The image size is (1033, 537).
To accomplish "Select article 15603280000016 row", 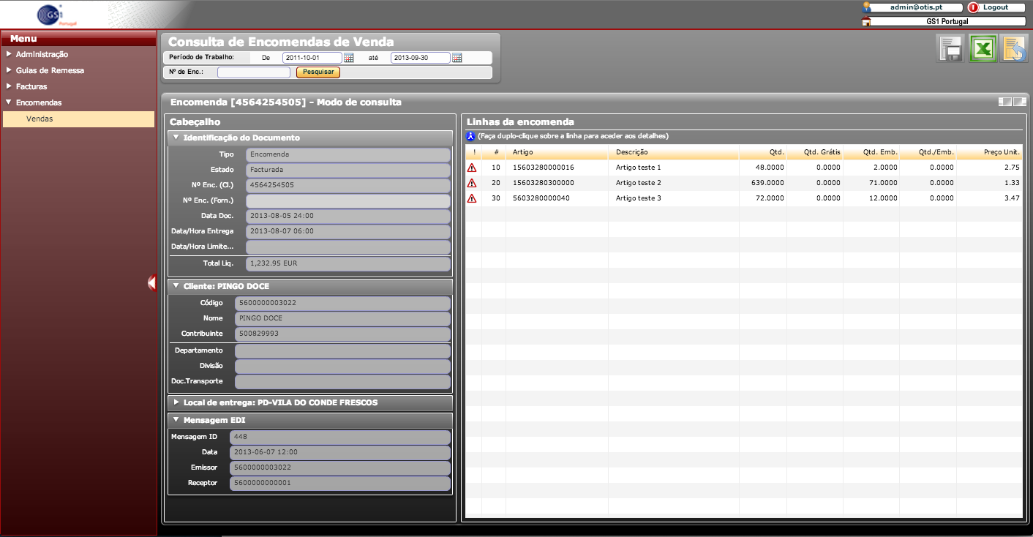I will 744,168.
